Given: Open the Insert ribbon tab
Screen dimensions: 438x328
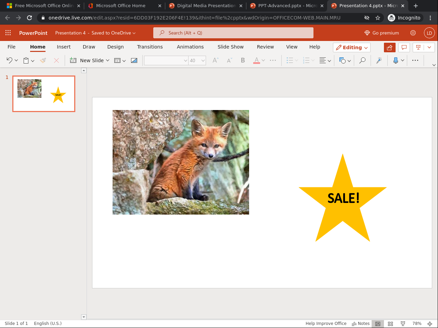Looking at the screenshot, I should [x=64, y=47].
